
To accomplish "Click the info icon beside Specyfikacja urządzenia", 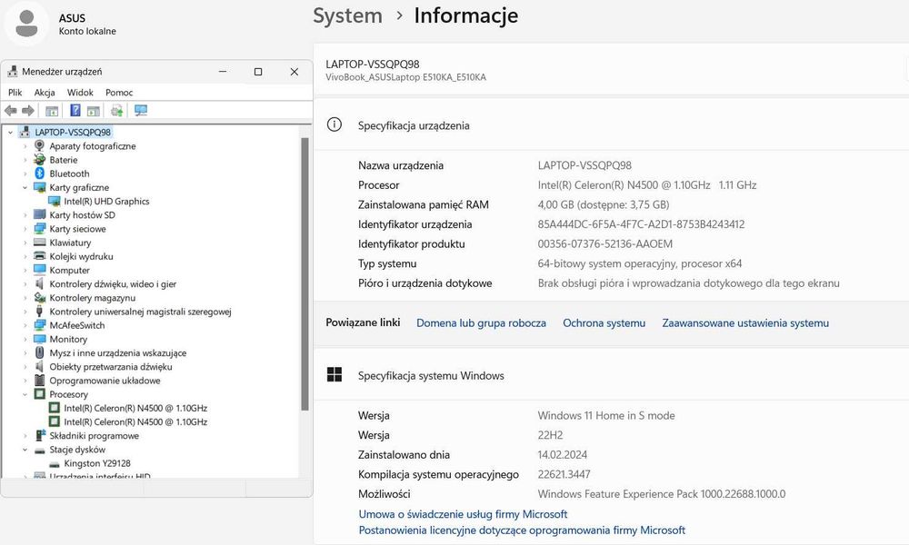I will pos(335,124).
